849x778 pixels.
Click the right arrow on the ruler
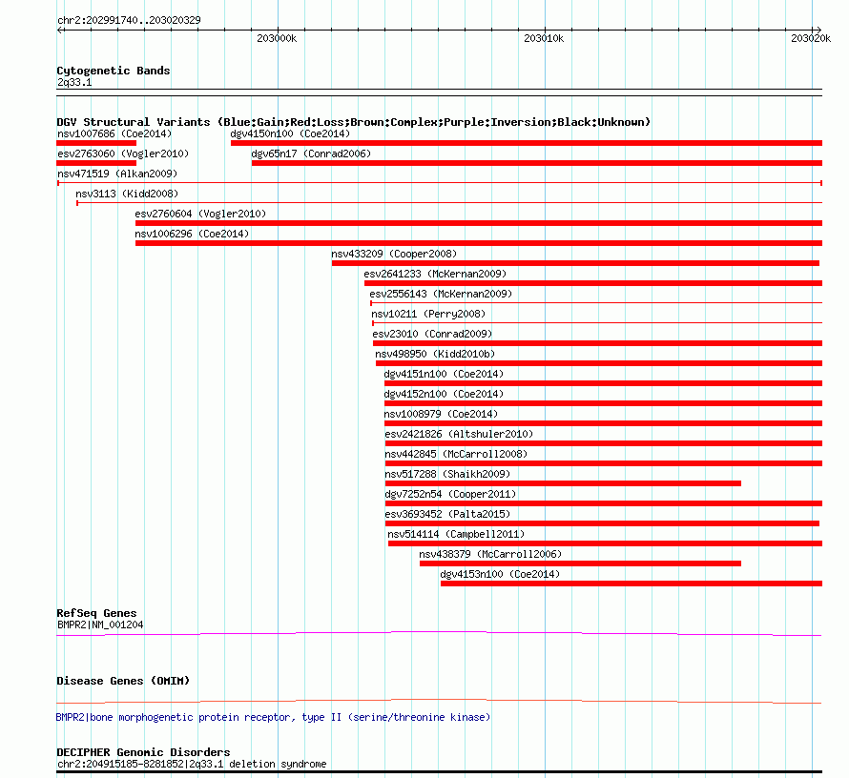click(x=818, y=30)
